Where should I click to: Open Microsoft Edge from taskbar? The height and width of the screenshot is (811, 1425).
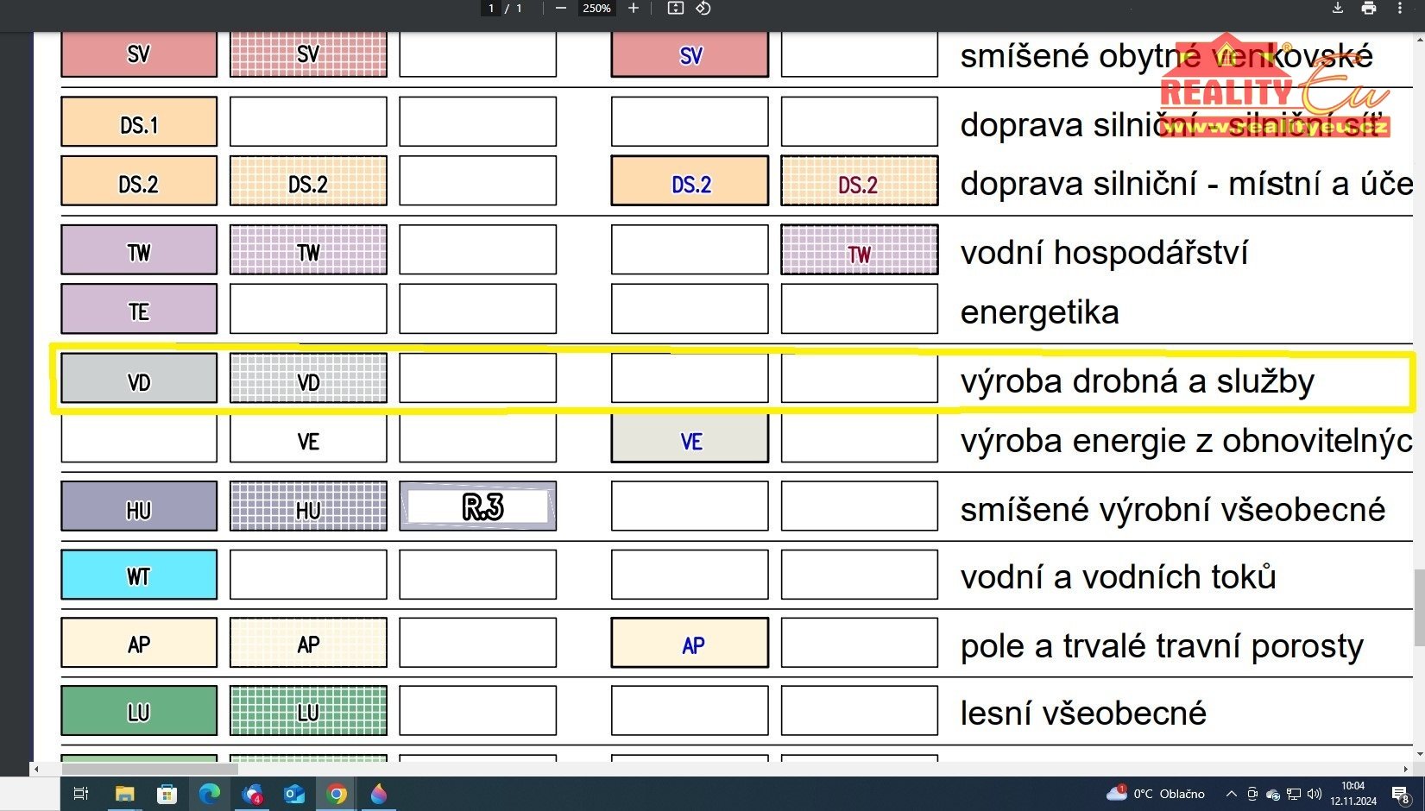[x=210, y=794]
